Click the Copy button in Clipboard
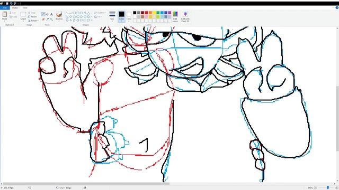 pyautogui.click(x=13, y=17)
